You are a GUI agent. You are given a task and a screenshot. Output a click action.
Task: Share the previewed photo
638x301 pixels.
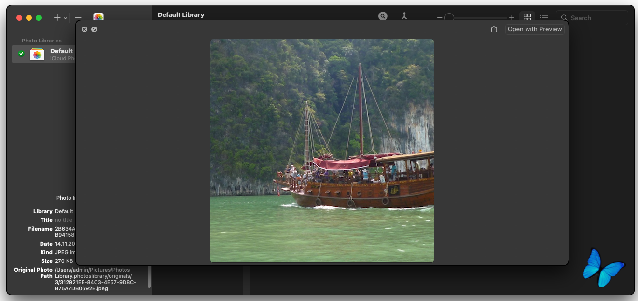pyautogui.click(x=494, y=29)
